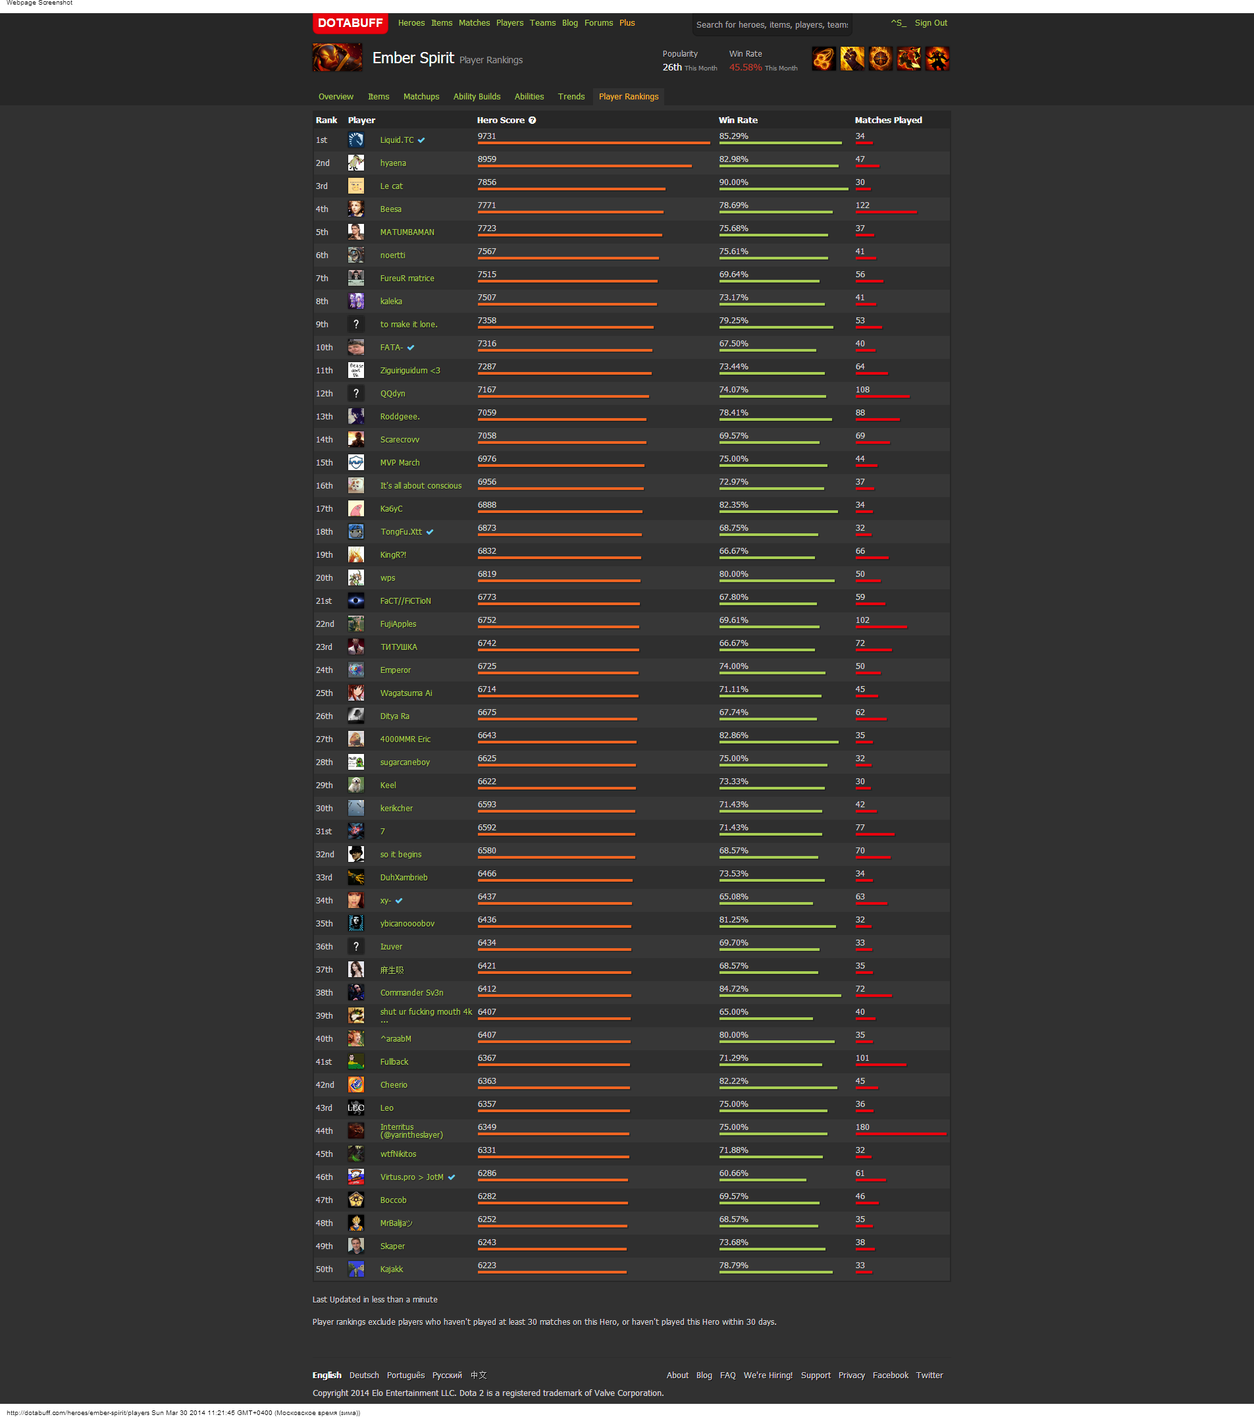Focus the search field for heroes and players
The width and height of the screenshot is (1254, 1417).
coord(771,25)
